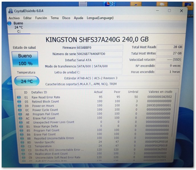Viewport: 196px width, 170px height.
Task: Minimize the CrystalDiskInfo window
Action: click(158, 11)
